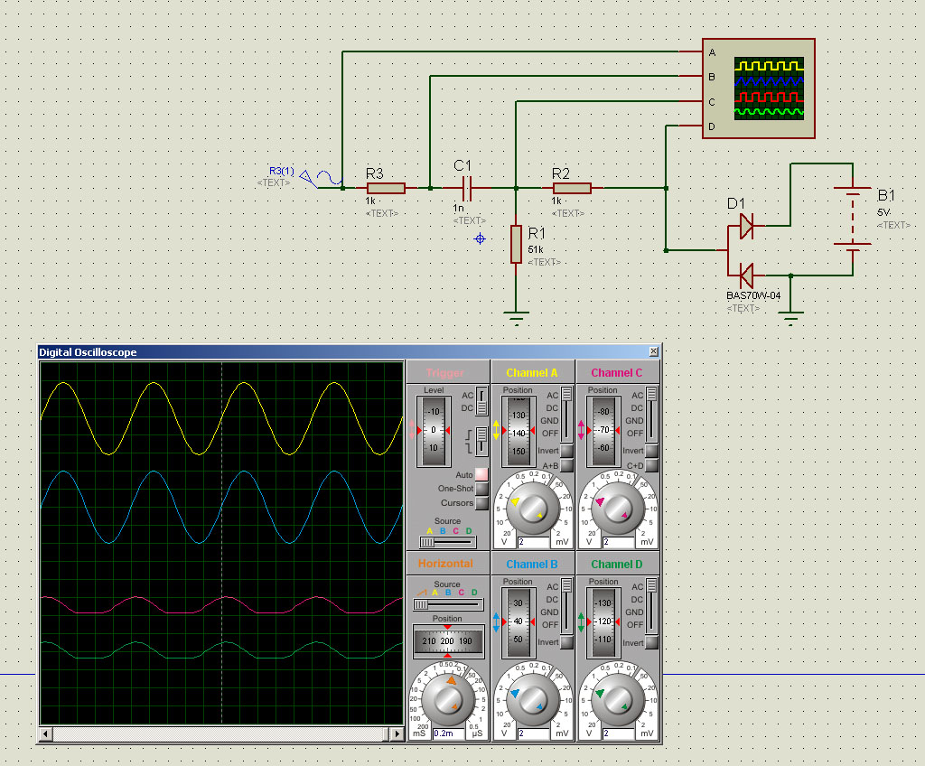Toggle the C+D button on Channel C
This screenshot has width=925, height=766.
click(651, 465)
